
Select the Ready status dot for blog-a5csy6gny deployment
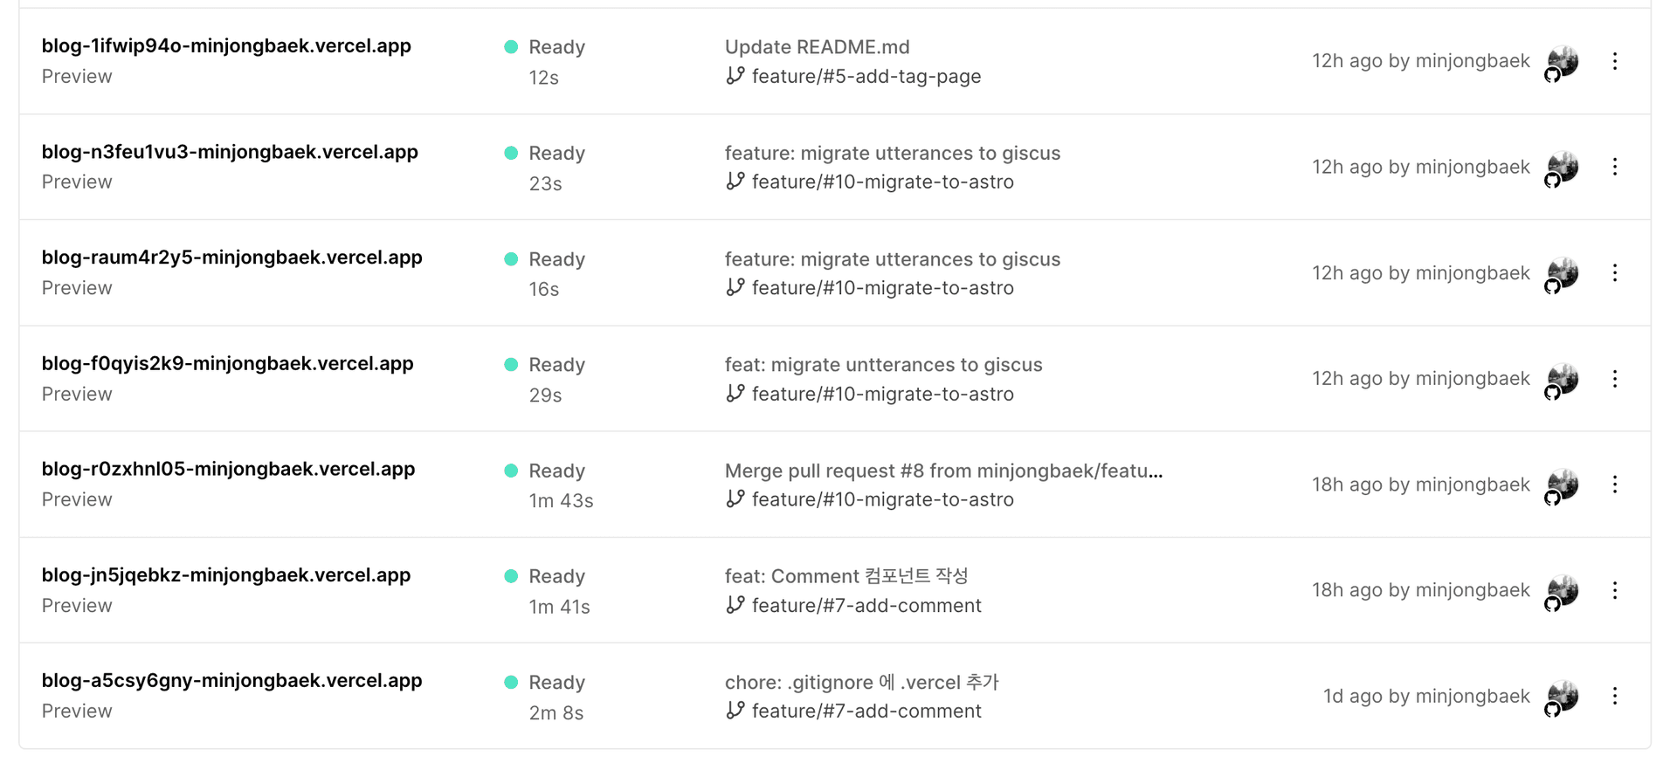point(511,682)
